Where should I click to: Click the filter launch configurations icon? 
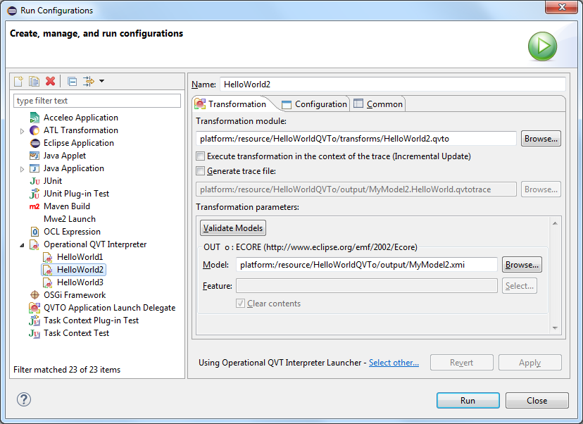point(88,82)
